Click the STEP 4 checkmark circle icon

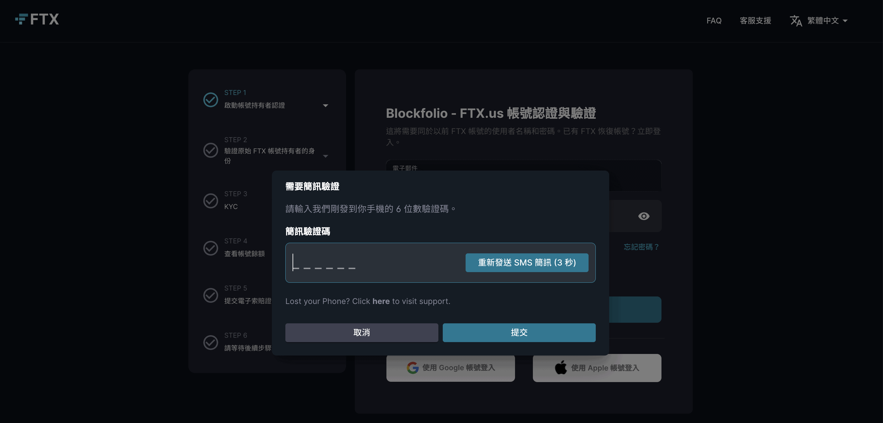pos(211,248)
